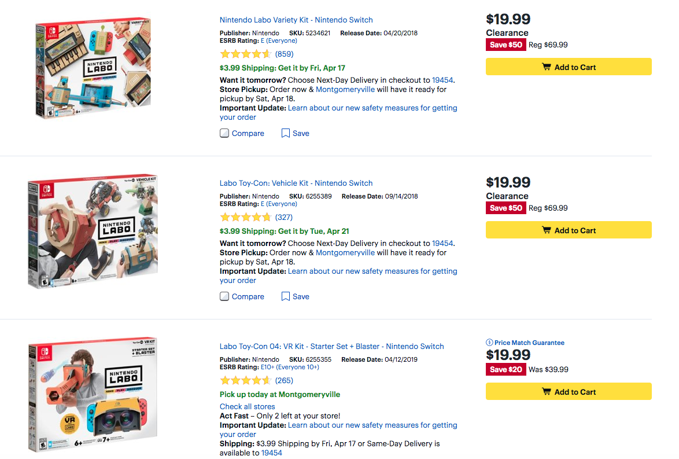679x459 pixels.
Task: Open Labo Toy-Con Vehicle Kit product title
Action: click(x=296, y=183)
